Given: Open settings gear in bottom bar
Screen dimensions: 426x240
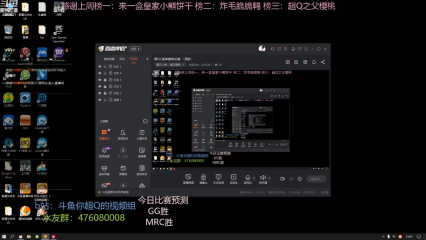Looking at the screenshot, I should pos(300,179).
